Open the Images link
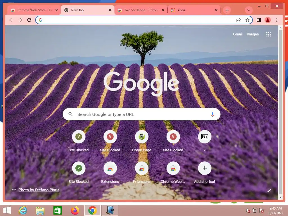The width and height of the screenshot is (288, 216). (x=253, y=34)
